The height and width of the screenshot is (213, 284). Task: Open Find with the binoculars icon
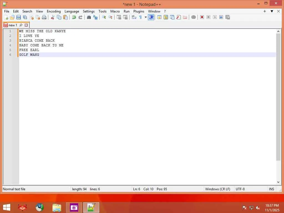[89, 17]
